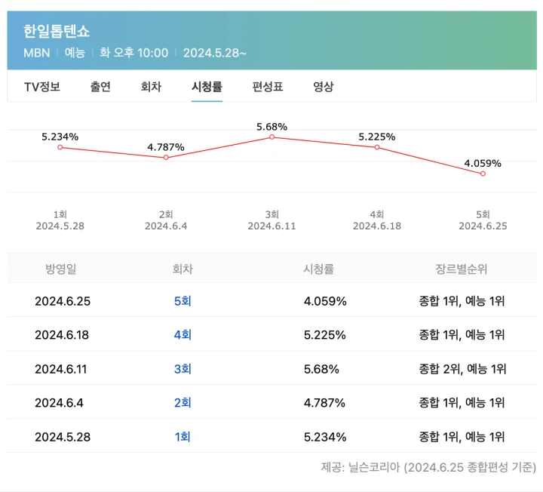
Task: Click the 1회 chart point marker
Action: [60, 147]
